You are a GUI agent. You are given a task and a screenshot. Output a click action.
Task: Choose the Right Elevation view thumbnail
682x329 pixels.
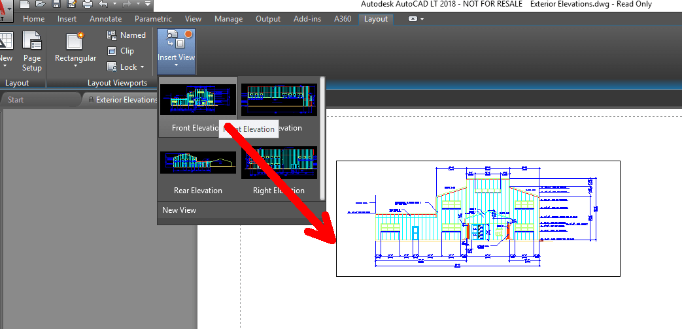[x=279, y=163]
